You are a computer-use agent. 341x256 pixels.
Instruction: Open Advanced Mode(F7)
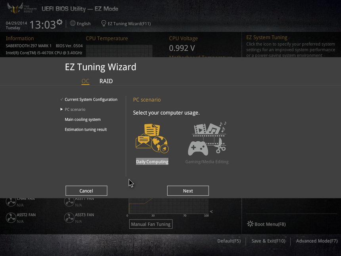click(317, 241)
